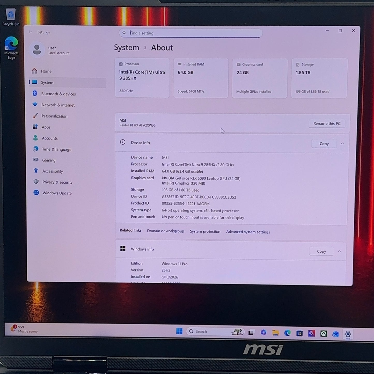Click Rename this PC button
374x374 pixels.
(327, 124)
